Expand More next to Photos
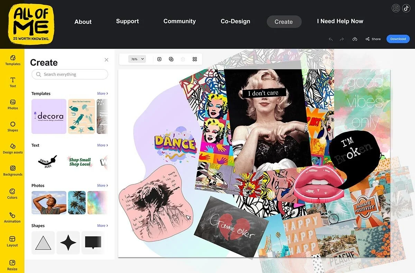Viewport: 415px width, 273px height. 102,185
